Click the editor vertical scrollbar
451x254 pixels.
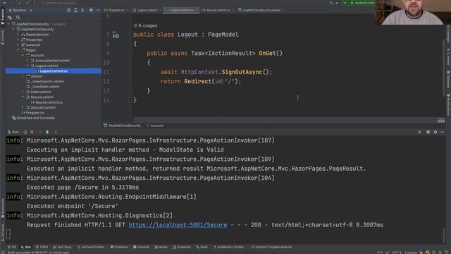click(x=444, y=68)
